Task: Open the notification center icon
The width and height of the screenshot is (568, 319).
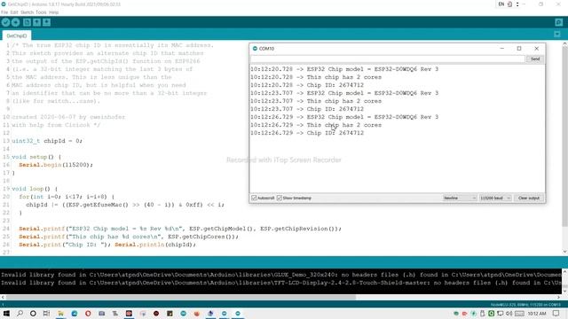Action: pos(556,313)
